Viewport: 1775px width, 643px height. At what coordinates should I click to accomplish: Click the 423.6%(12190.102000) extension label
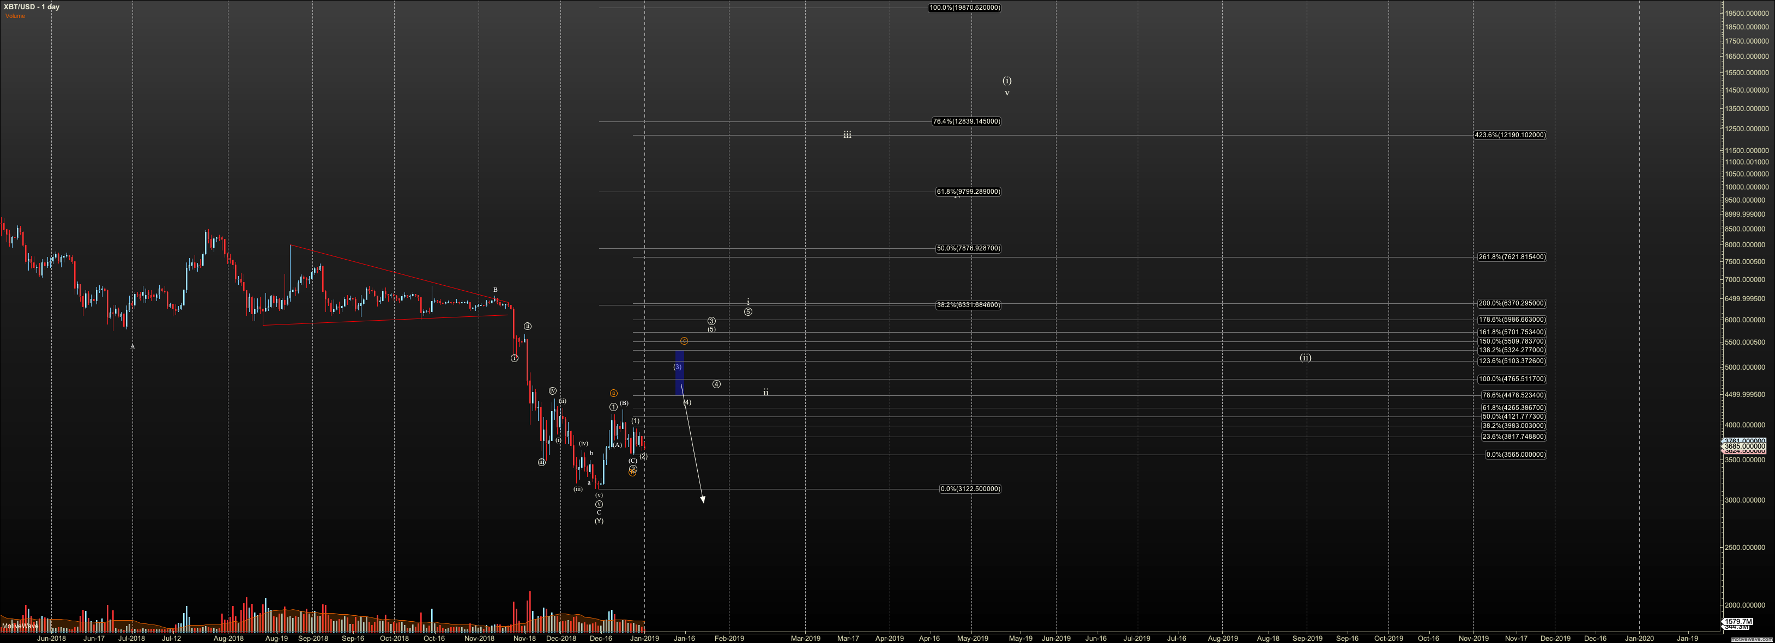pos(1510,135)
